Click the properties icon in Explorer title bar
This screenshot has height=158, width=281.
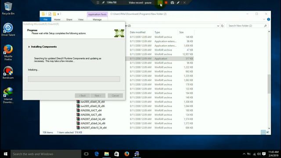(x=50, y=14)
